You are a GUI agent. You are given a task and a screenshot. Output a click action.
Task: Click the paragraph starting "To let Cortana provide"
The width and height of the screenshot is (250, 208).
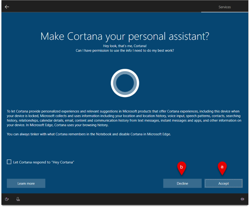point(124,118)
